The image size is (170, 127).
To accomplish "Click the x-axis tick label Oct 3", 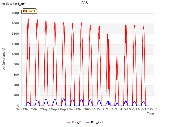I will tap(109, 109).
